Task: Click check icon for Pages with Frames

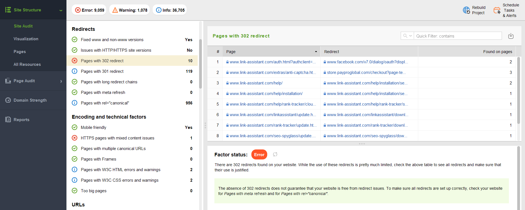Action: 75,159
